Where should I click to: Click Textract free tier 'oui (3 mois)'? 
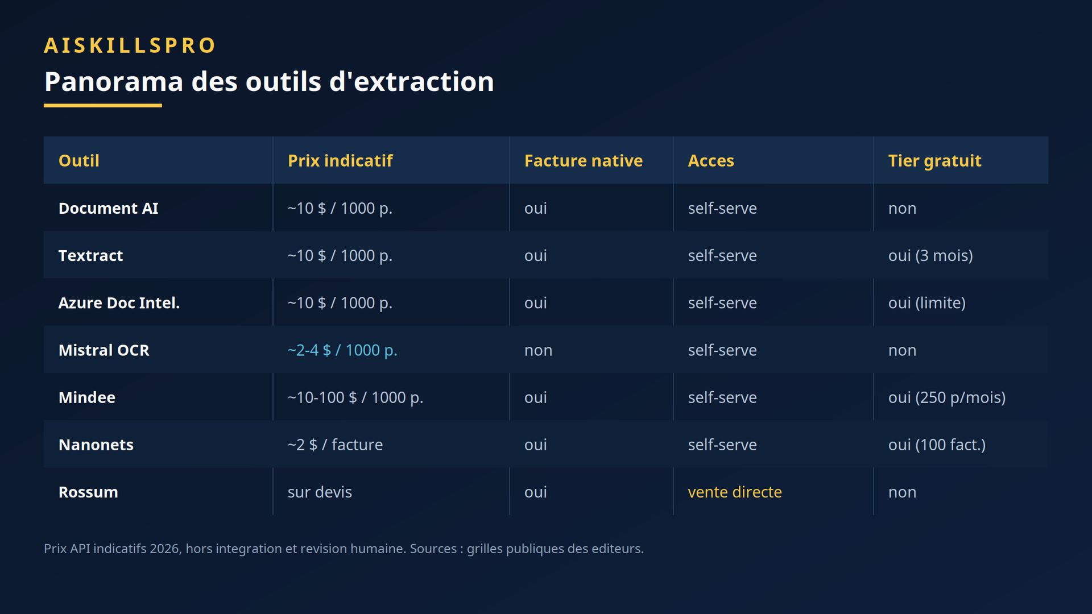[930, 255]
